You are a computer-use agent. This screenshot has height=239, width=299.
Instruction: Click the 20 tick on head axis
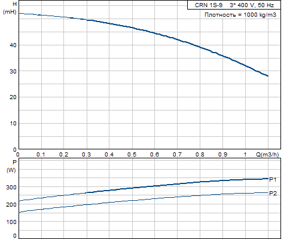[13, 97]
